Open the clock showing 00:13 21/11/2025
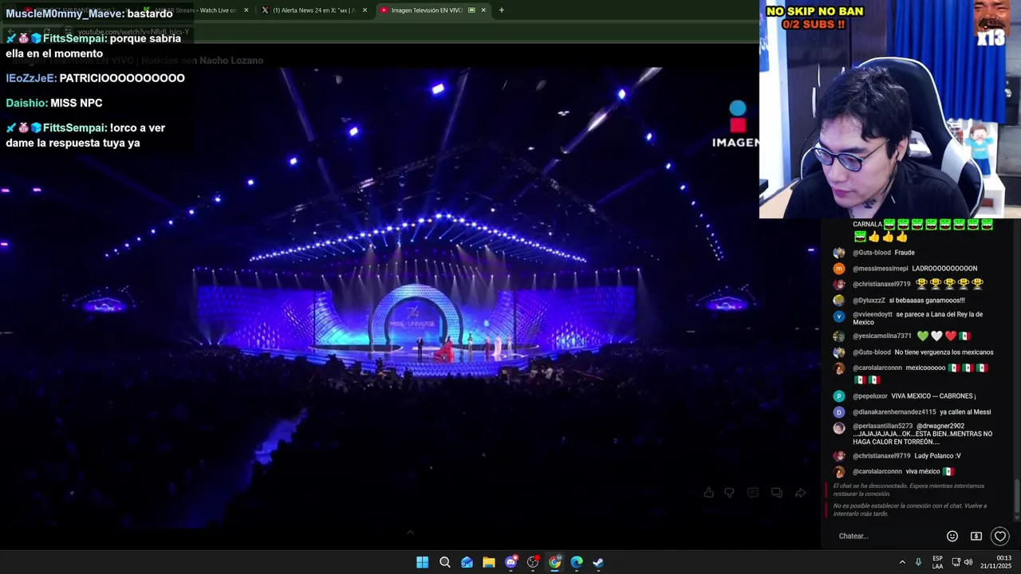This screenshot has height=574, width=1021. [x=995, y=562]
